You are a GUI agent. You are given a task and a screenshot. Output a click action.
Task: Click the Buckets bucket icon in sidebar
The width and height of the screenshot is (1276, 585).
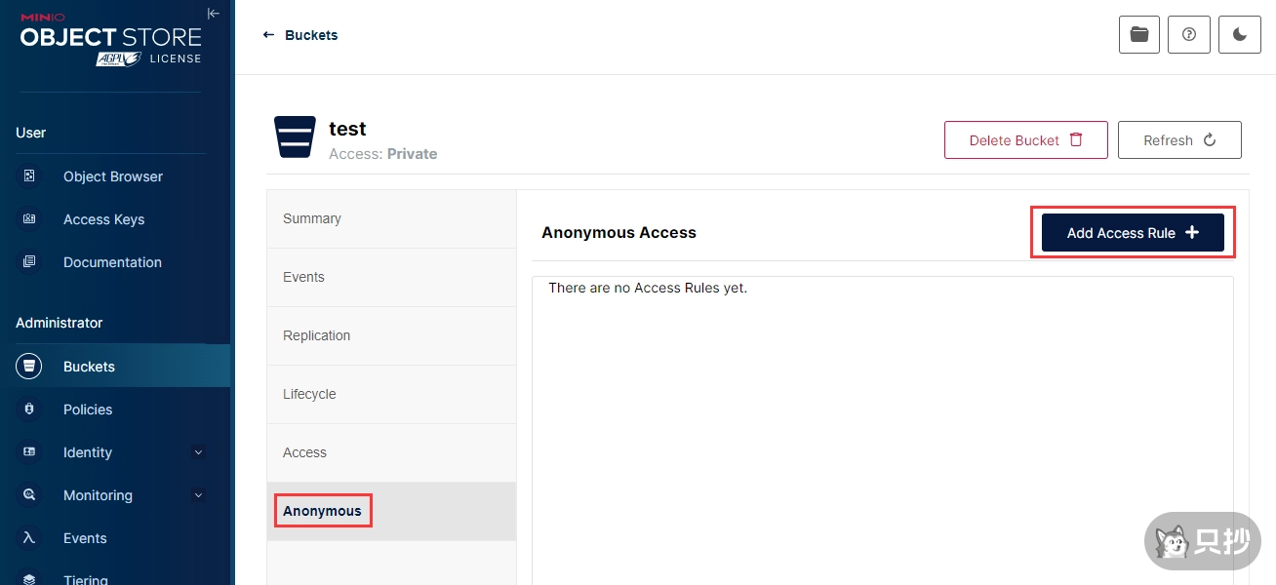(29, 367)
